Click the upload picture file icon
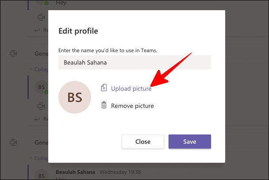Screen dimensions: 269x180 [x=104, y=88]
